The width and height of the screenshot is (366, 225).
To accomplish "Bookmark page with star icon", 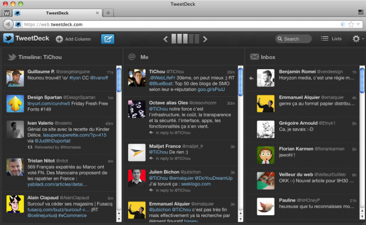I will point(351,24).
